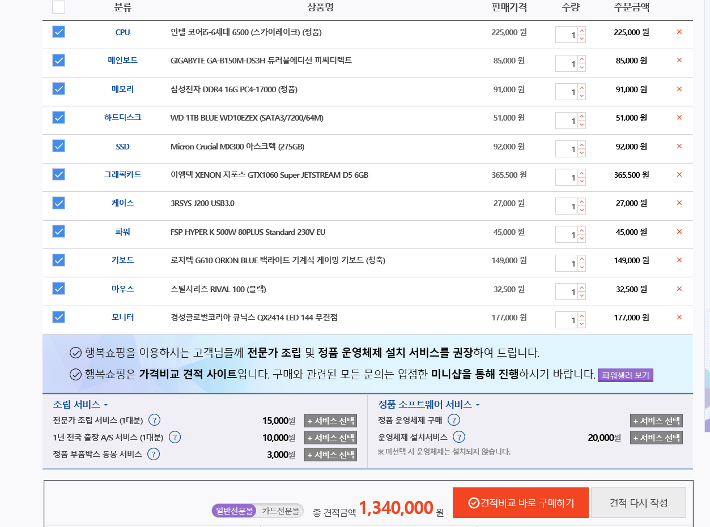Screen dimensions: 710x527
Task: Select the 일반전문몰 tab
Action: pyautogui.click(x=234, y=511)
